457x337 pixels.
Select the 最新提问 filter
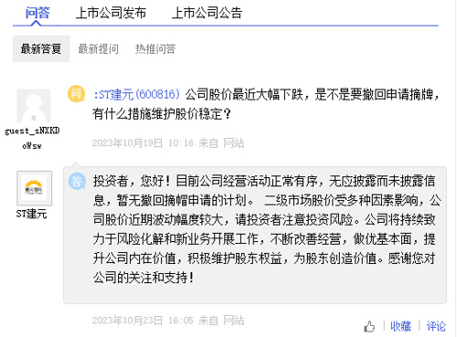pyautogui.click(x=99, y=48)
